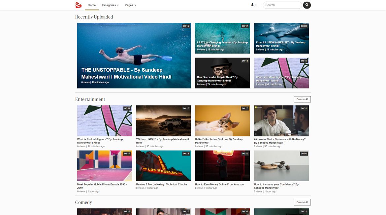386x215 pixels.
Task: Click the red site logo icon
Action: point(78,5)
